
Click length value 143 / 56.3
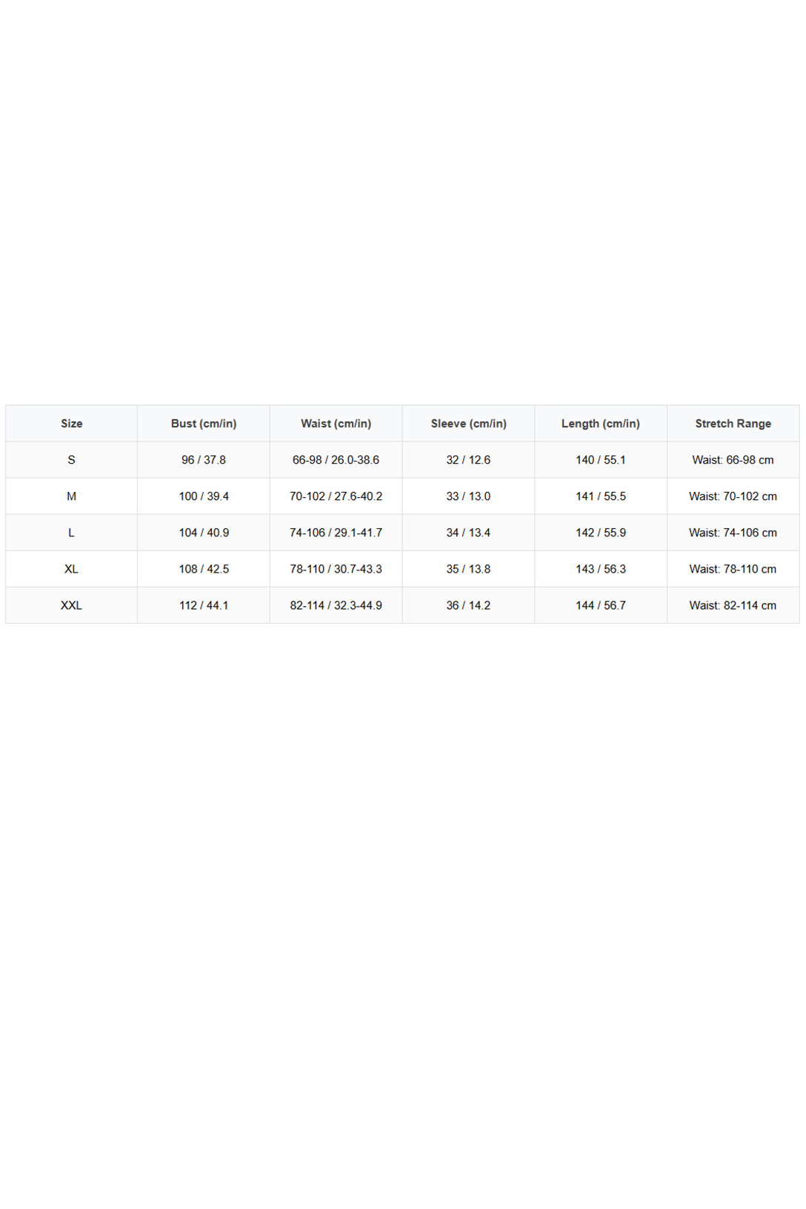[601, 569]
